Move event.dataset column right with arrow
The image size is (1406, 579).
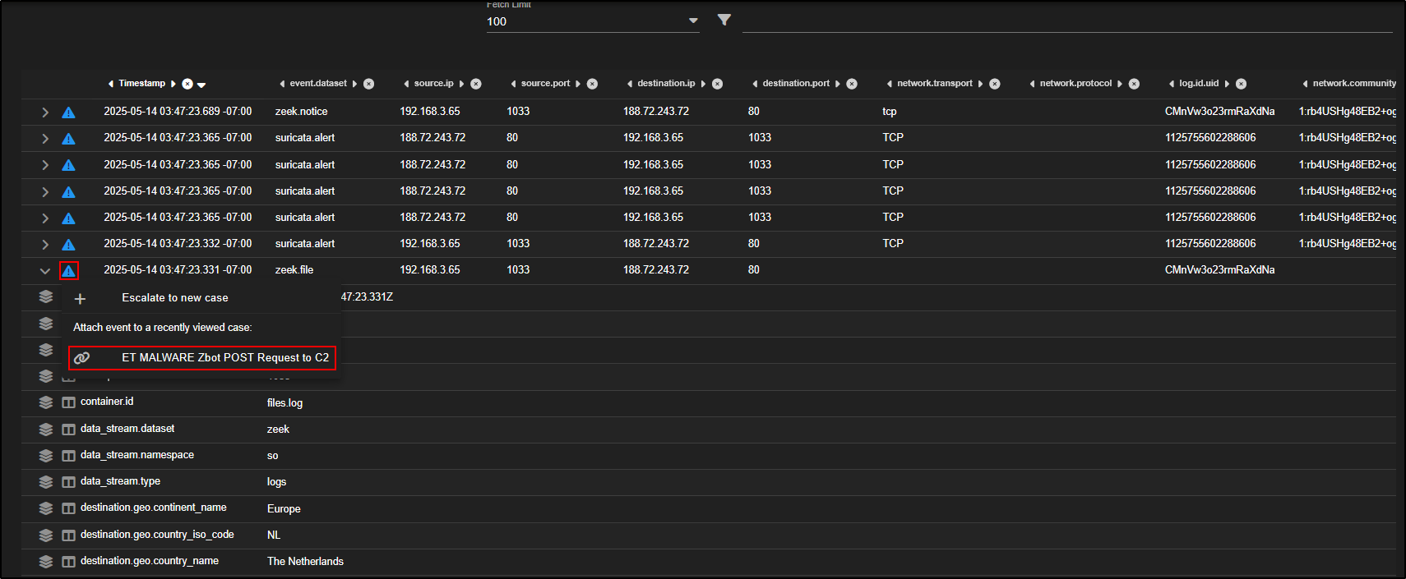(354, 84)
